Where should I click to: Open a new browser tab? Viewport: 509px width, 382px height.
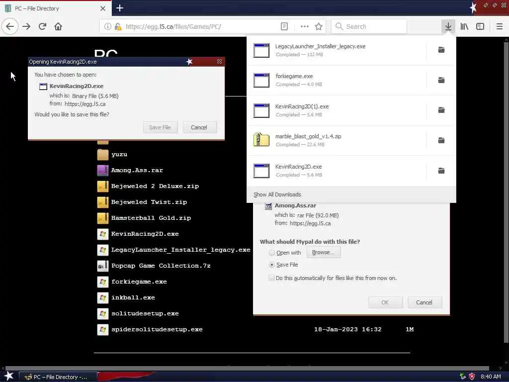(x=119, y=8)
